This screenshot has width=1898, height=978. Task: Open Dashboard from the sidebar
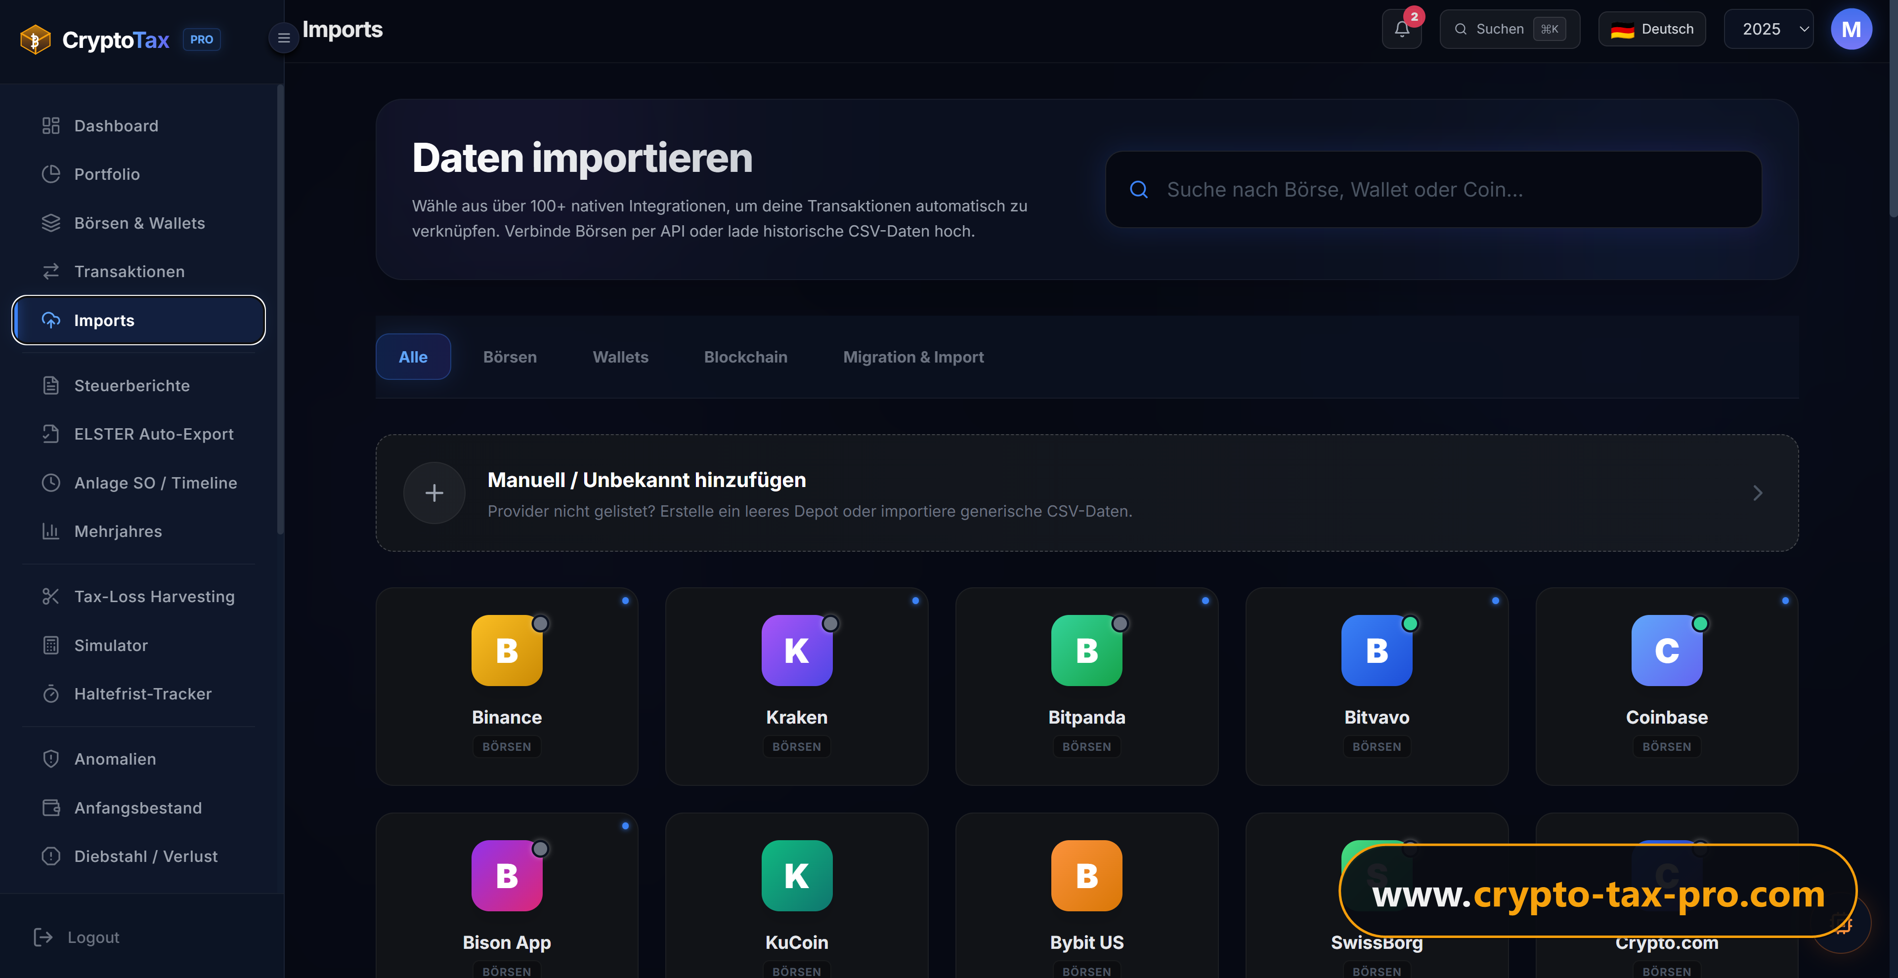tap(138, 126)
